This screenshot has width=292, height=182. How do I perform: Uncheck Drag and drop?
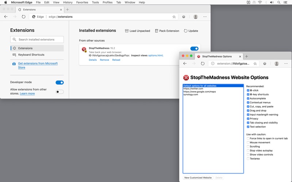click(248, 111)
